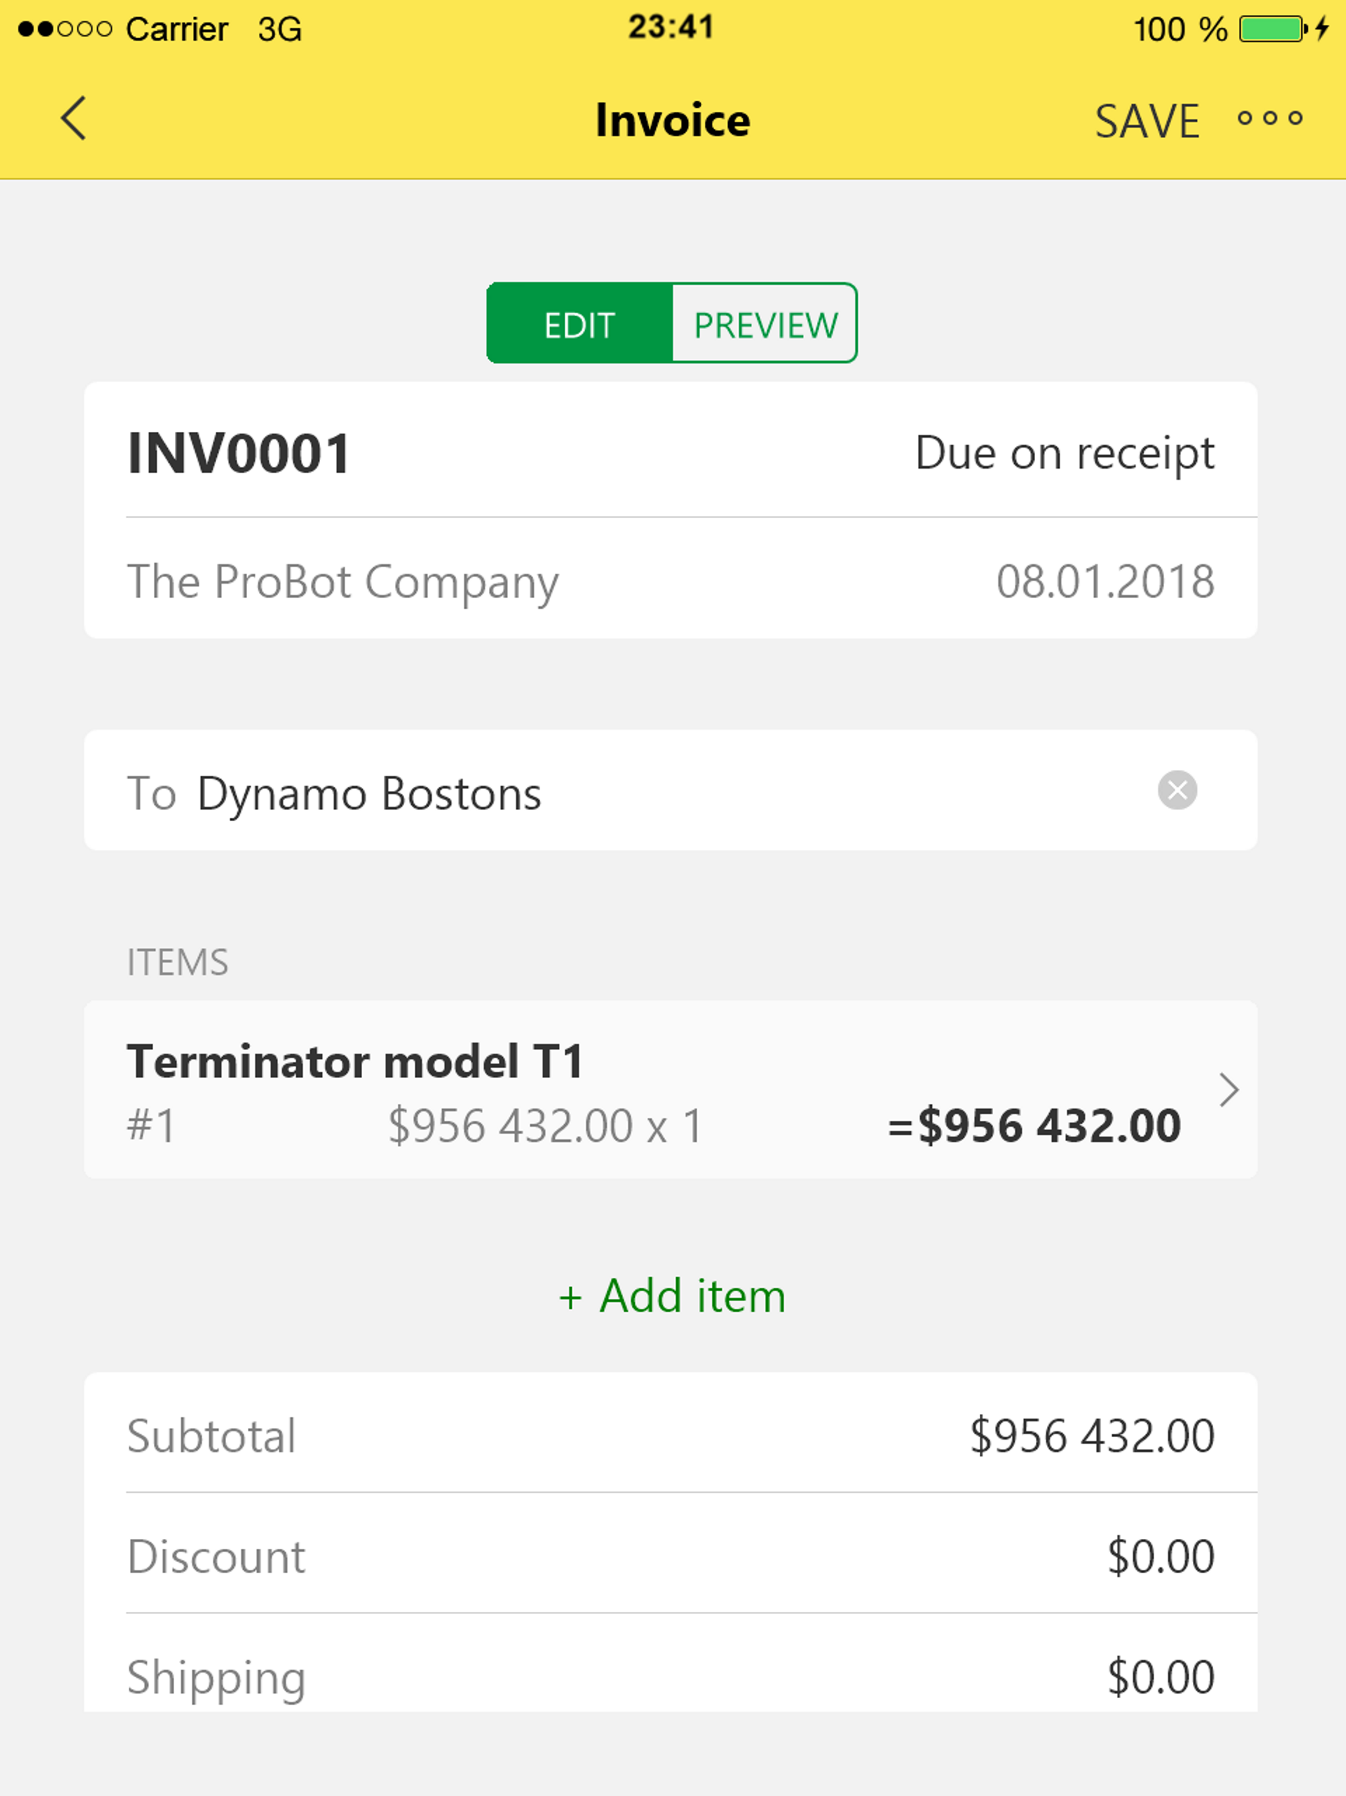Image resolution: width=1346 pixels, height=1796 pixels.
Task: Tap the battery indicator in status bar
Action: (1271, 29)
